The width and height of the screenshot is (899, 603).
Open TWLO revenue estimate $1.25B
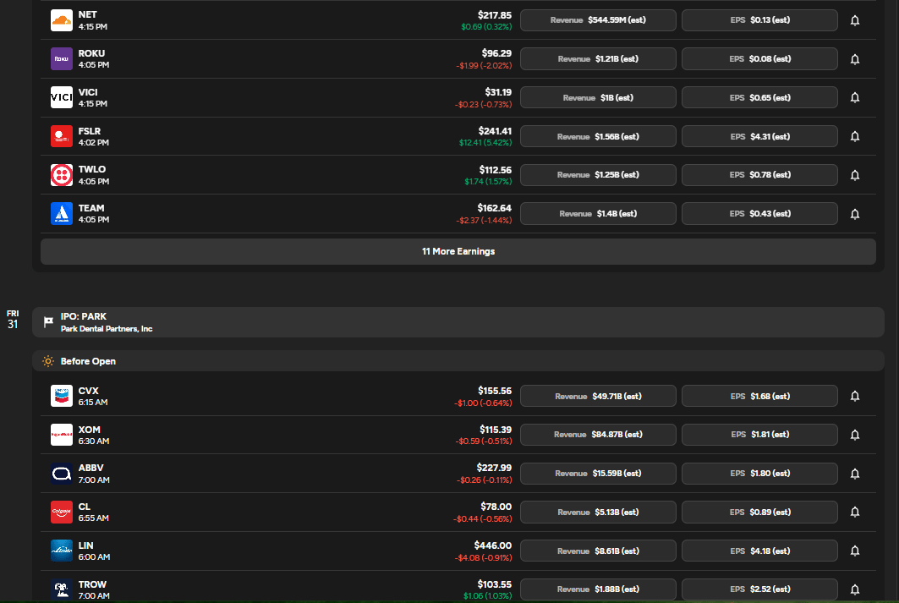(598, 175)
